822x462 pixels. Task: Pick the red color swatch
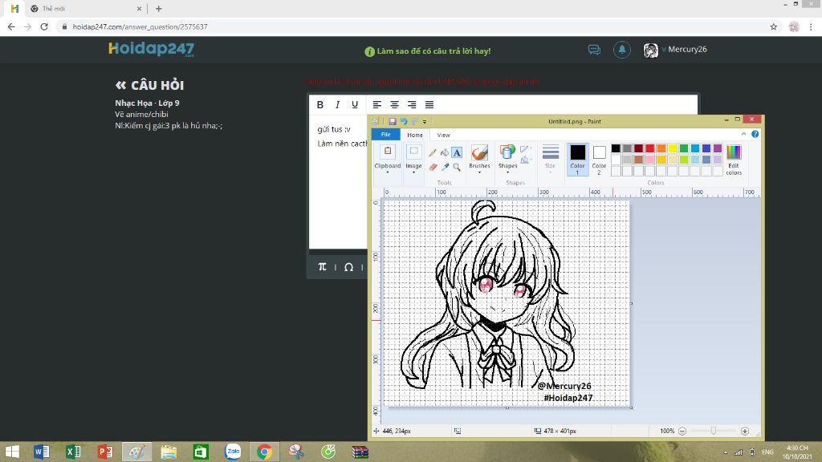point(650,148)
